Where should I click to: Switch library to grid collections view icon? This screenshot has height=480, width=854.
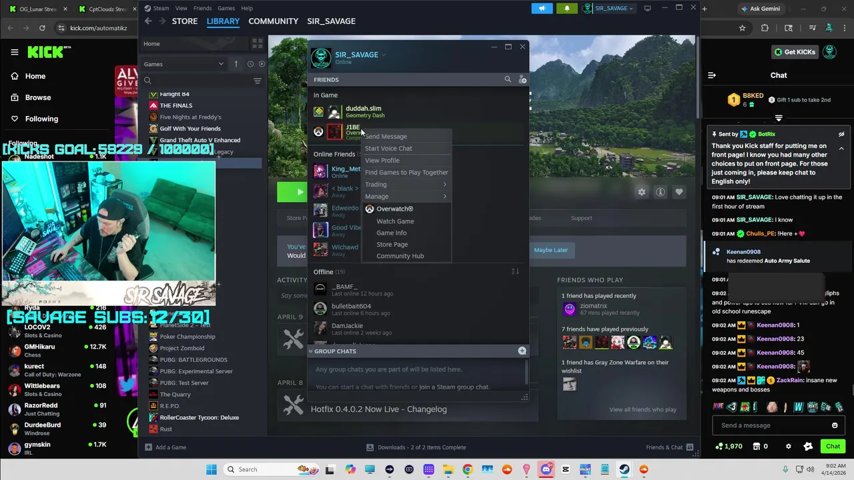tap(257, 43)
